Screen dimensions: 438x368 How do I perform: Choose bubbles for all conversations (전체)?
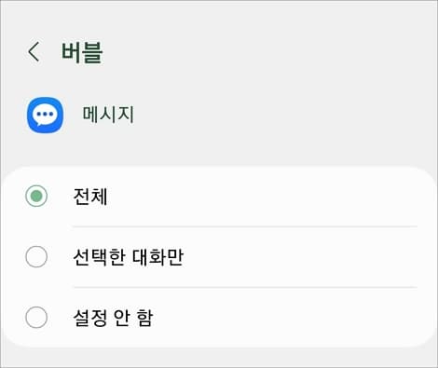[36, 196]
